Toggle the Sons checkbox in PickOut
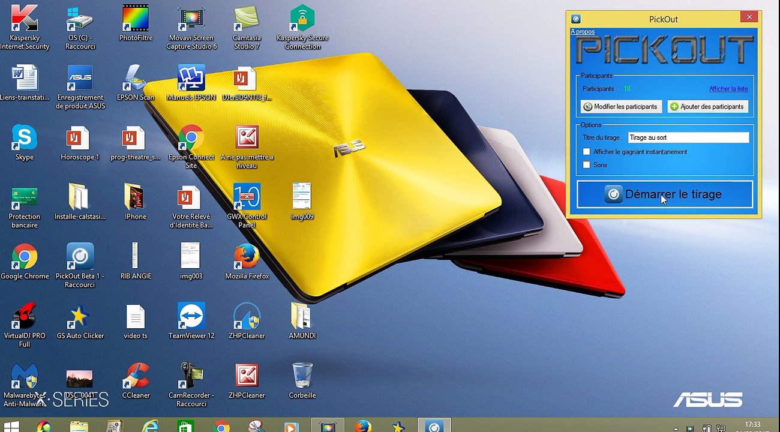This screenshot has height=432, width=780. (x=587, y=165)
